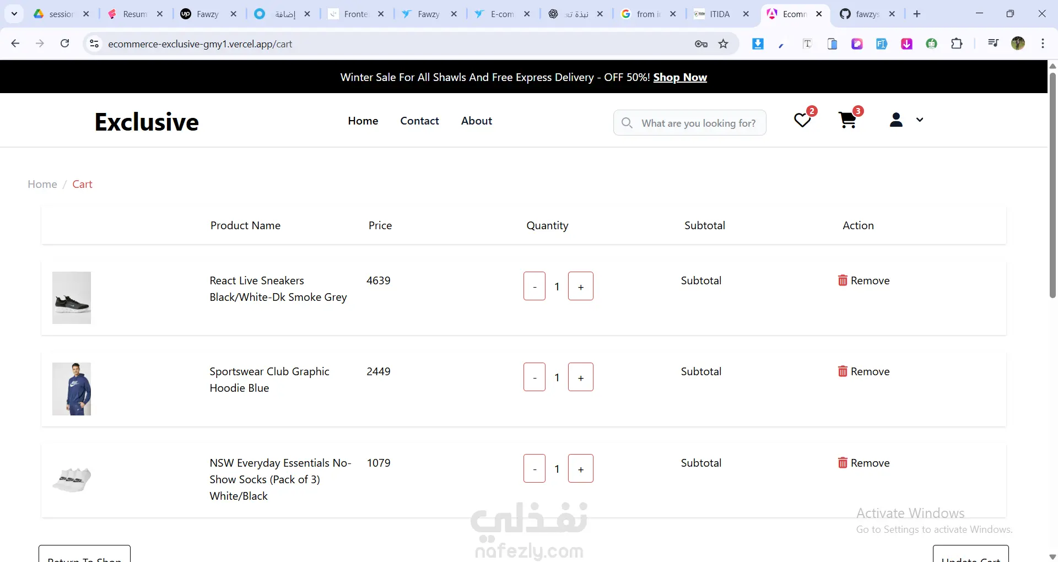Image resolution: width=1058 pixels, height=562 pixels.
Task: Click the white socks product thumbnail
Action: coord(72,479)
